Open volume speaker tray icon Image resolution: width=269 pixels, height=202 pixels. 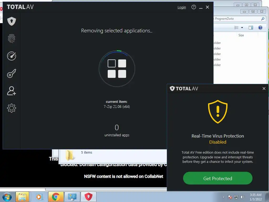[x=242, y=197]
